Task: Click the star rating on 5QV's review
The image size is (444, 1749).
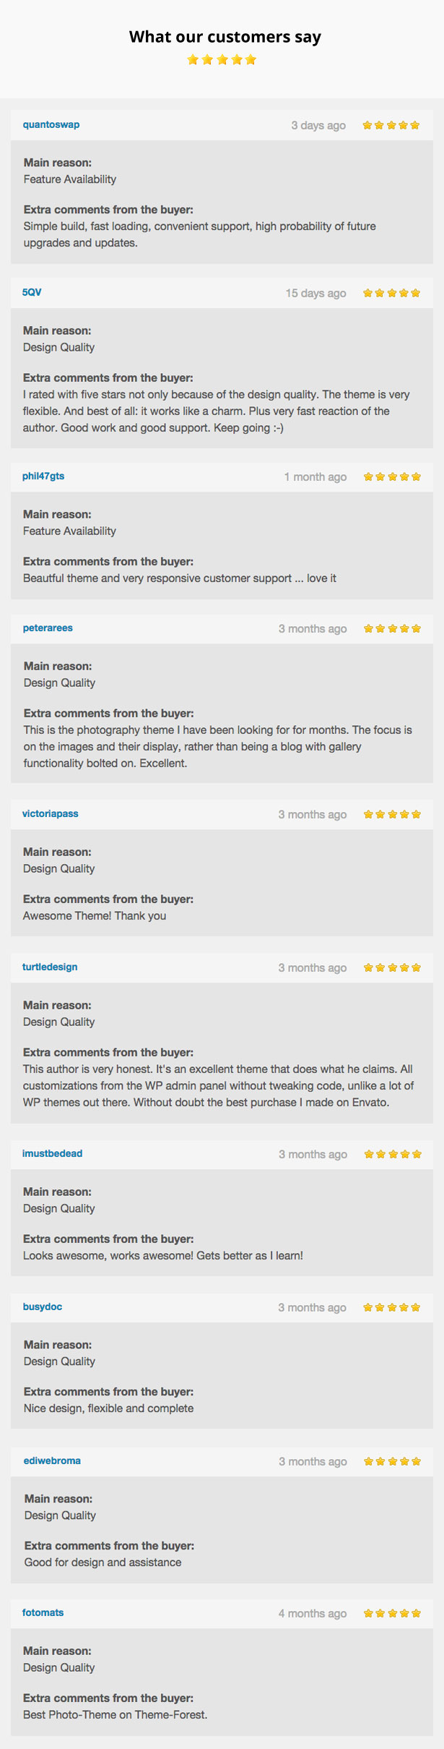Action: (x=391, y=293)
